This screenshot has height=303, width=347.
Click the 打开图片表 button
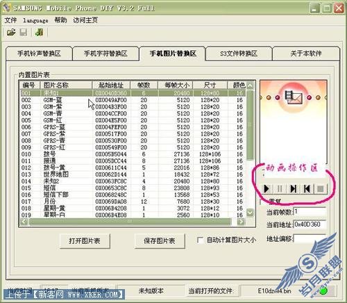pyautogui.click(x=85, y=241)
